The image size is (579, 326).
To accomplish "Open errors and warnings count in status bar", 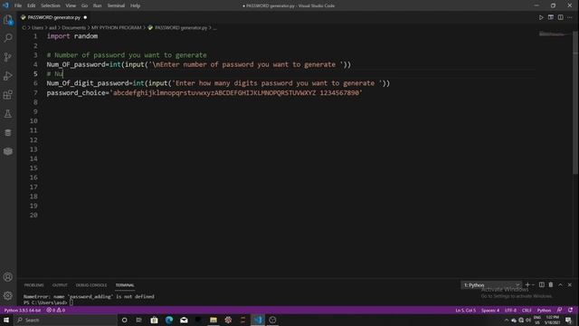I will (56, 310).
